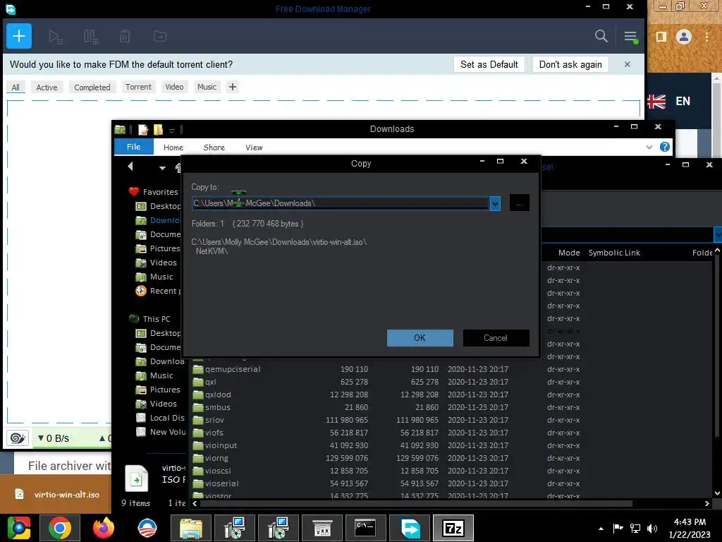Select the Music filter tab in FDM

point(207,87)
